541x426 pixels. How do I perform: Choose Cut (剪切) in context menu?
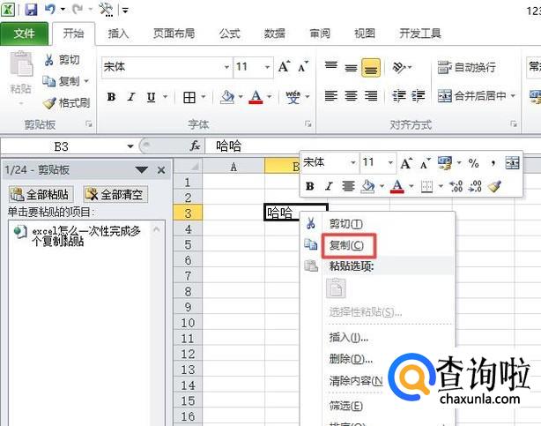pyautogui.click(x=345, y=224)
